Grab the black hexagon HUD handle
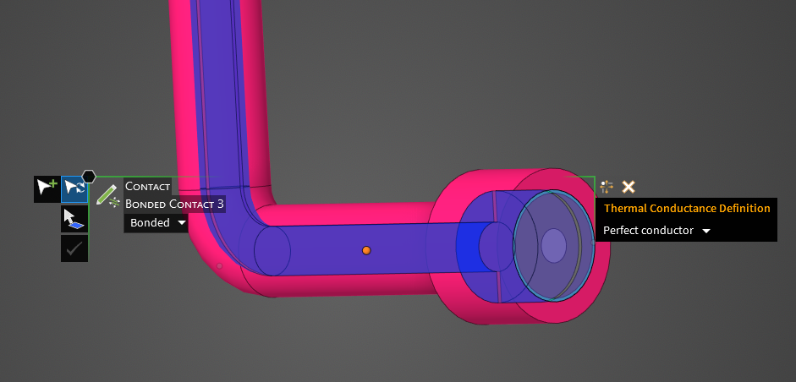 (x=89, y=177)
